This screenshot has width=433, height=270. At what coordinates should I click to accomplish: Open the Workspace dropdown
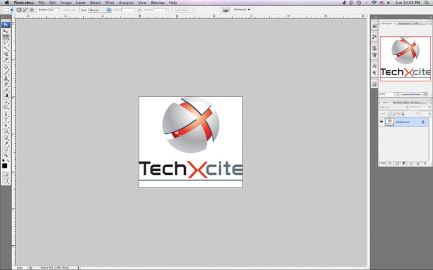click(x=242, y=10)
